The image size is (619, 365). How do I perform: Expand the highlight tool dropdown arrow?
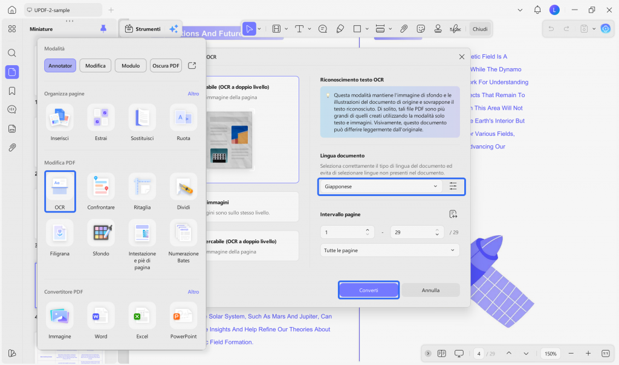[x=286, y=29]
